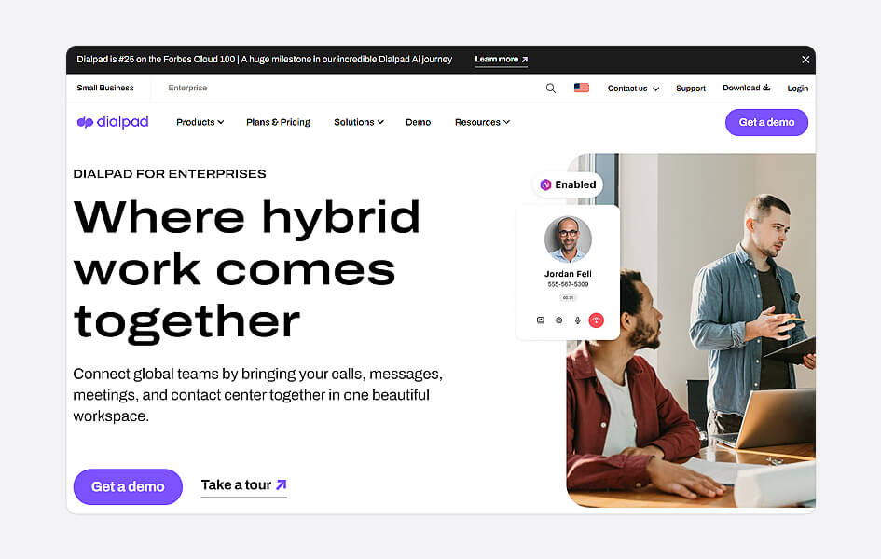The image size is (881, 559).
Task: Switch to the Small Business tab
Action: pyautogui.click(x=105, y=89)
